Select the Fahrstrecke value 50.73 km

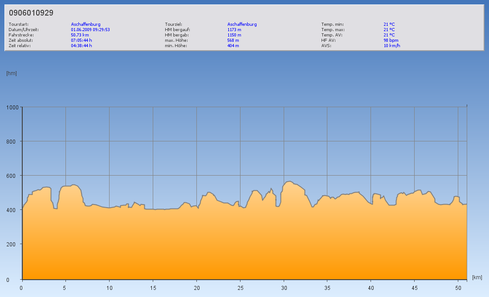[x=80, y=35]
